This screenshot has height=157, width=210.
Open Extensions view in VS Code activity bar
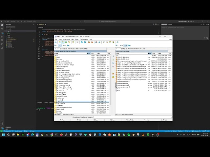tap(2, 44)
